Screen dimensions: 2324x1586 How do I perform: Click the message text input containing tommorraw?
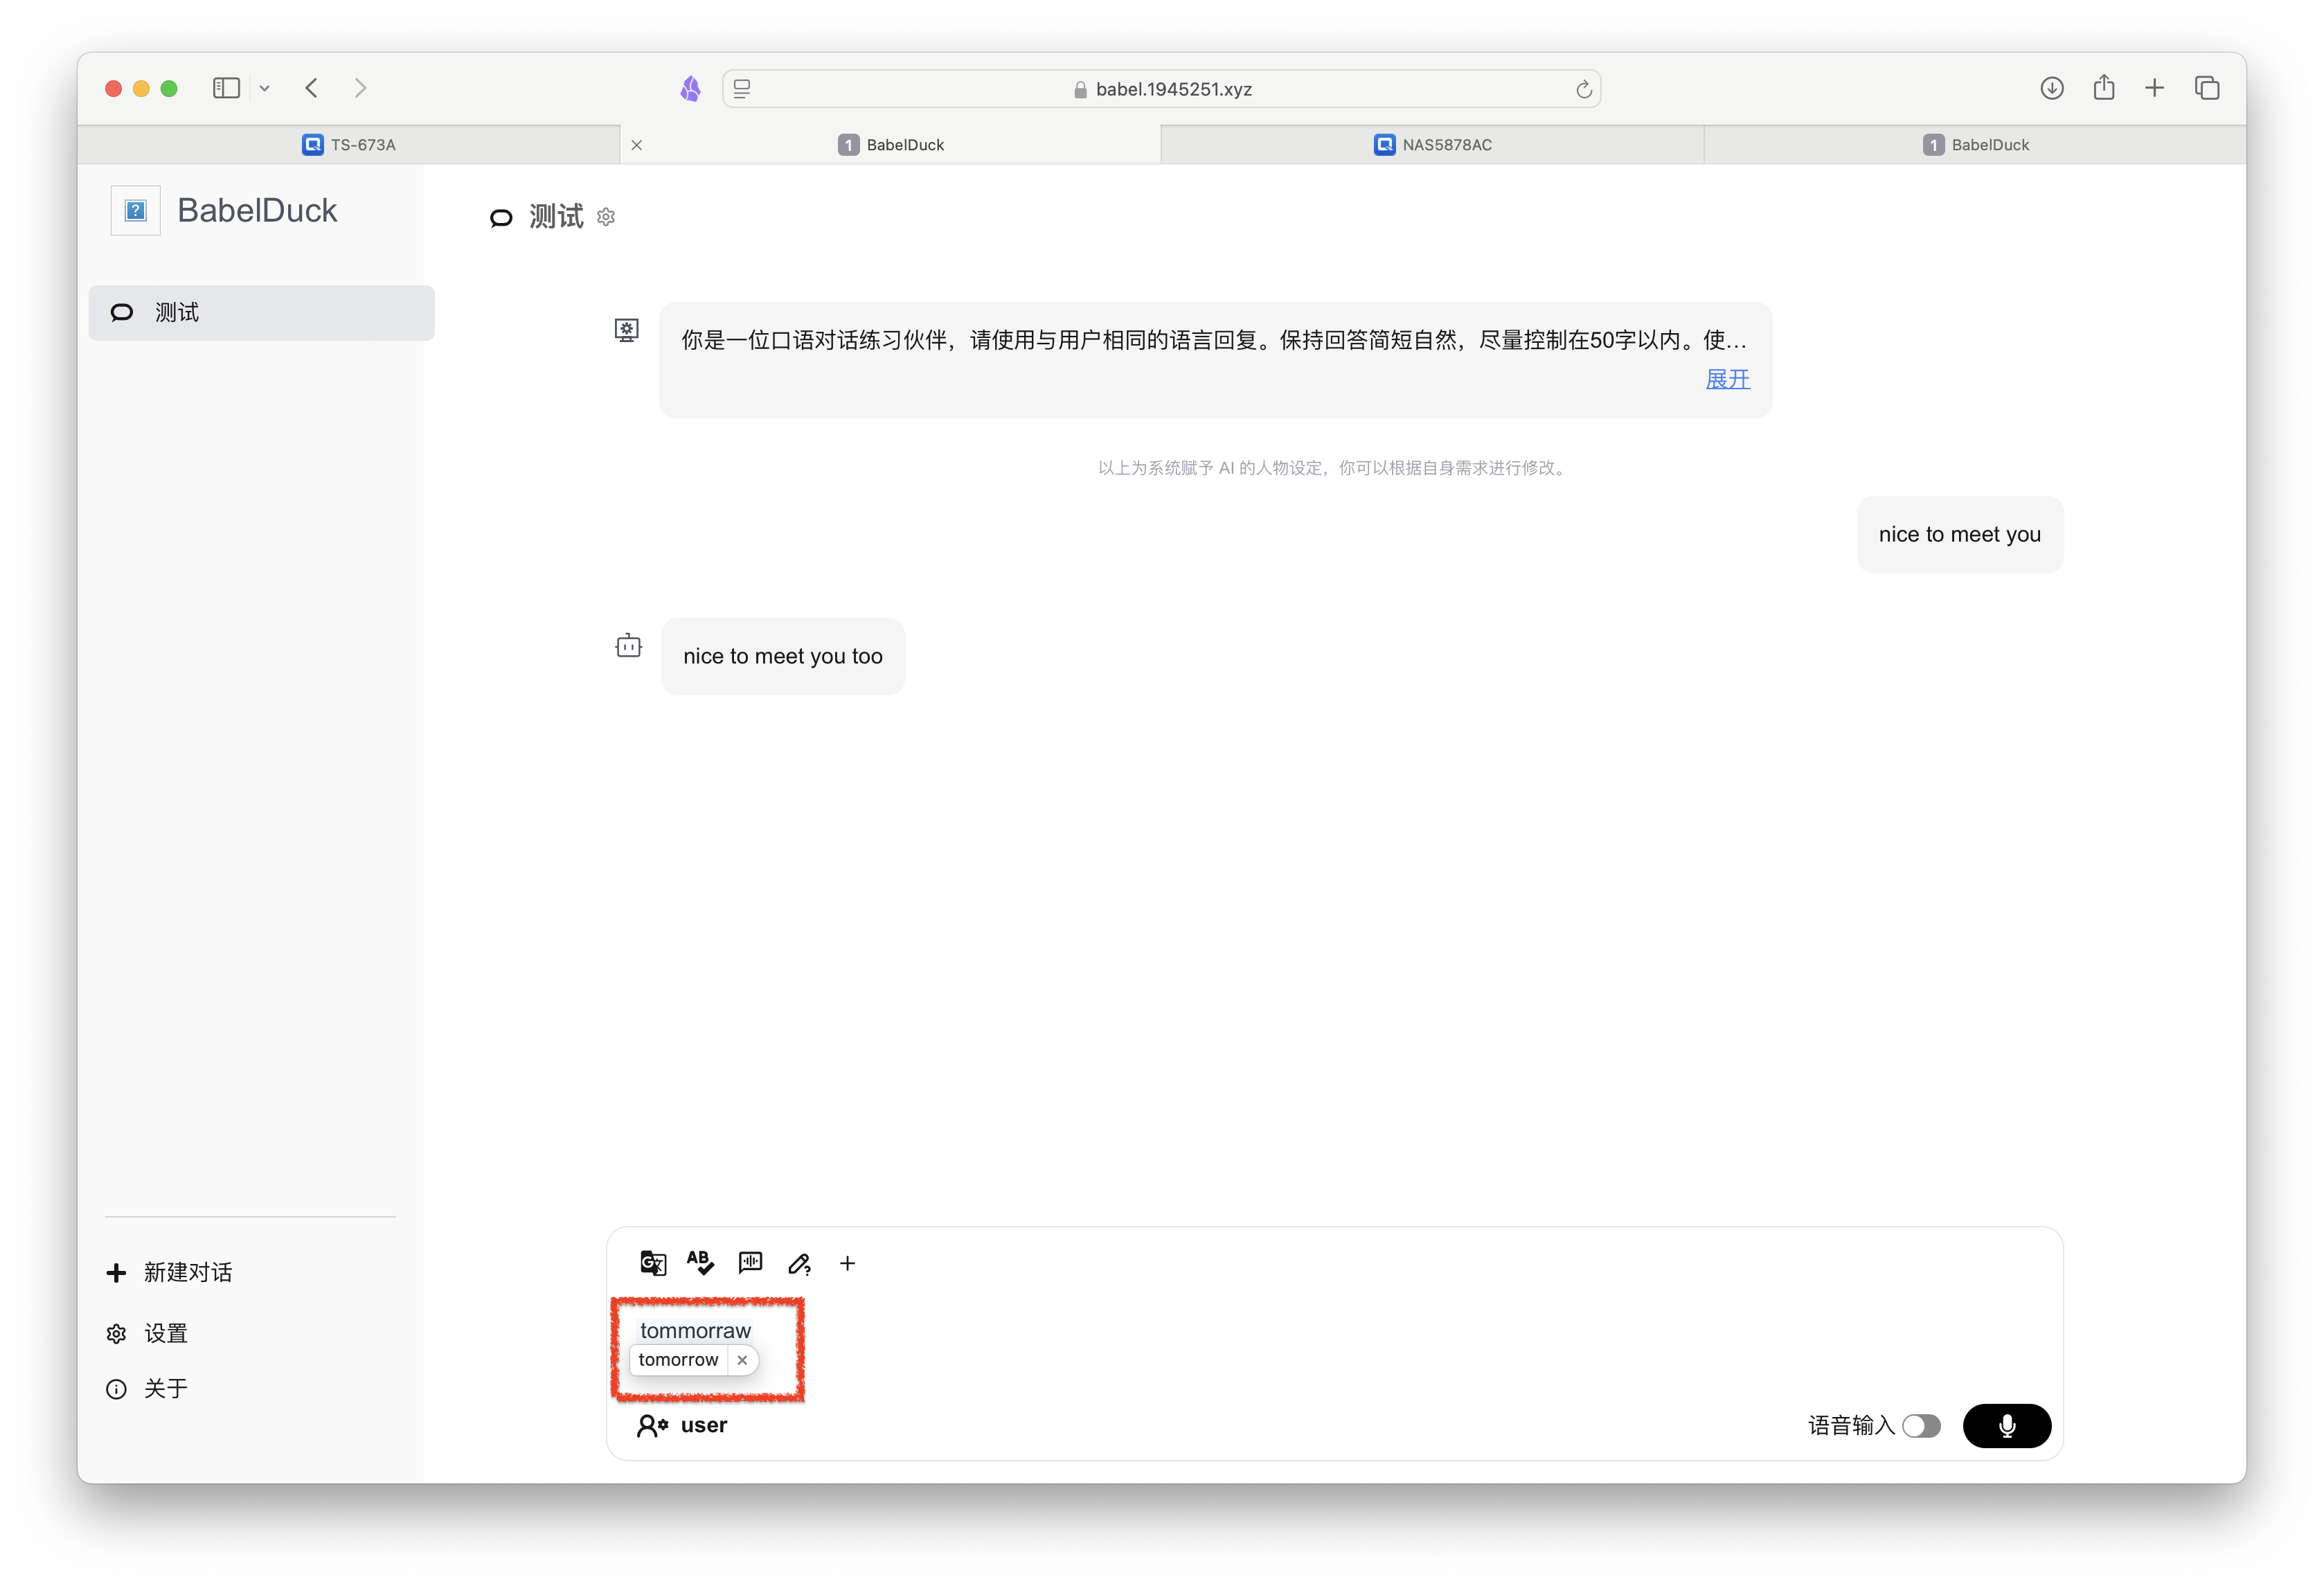tap(1334, 1331)
